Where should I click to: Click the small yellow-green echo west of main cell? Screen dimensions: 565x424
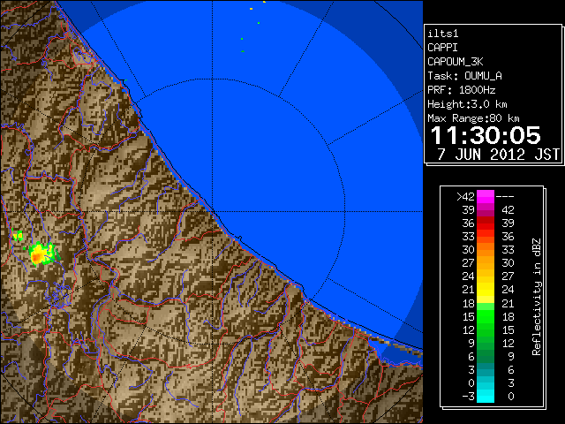coord(17,235)
